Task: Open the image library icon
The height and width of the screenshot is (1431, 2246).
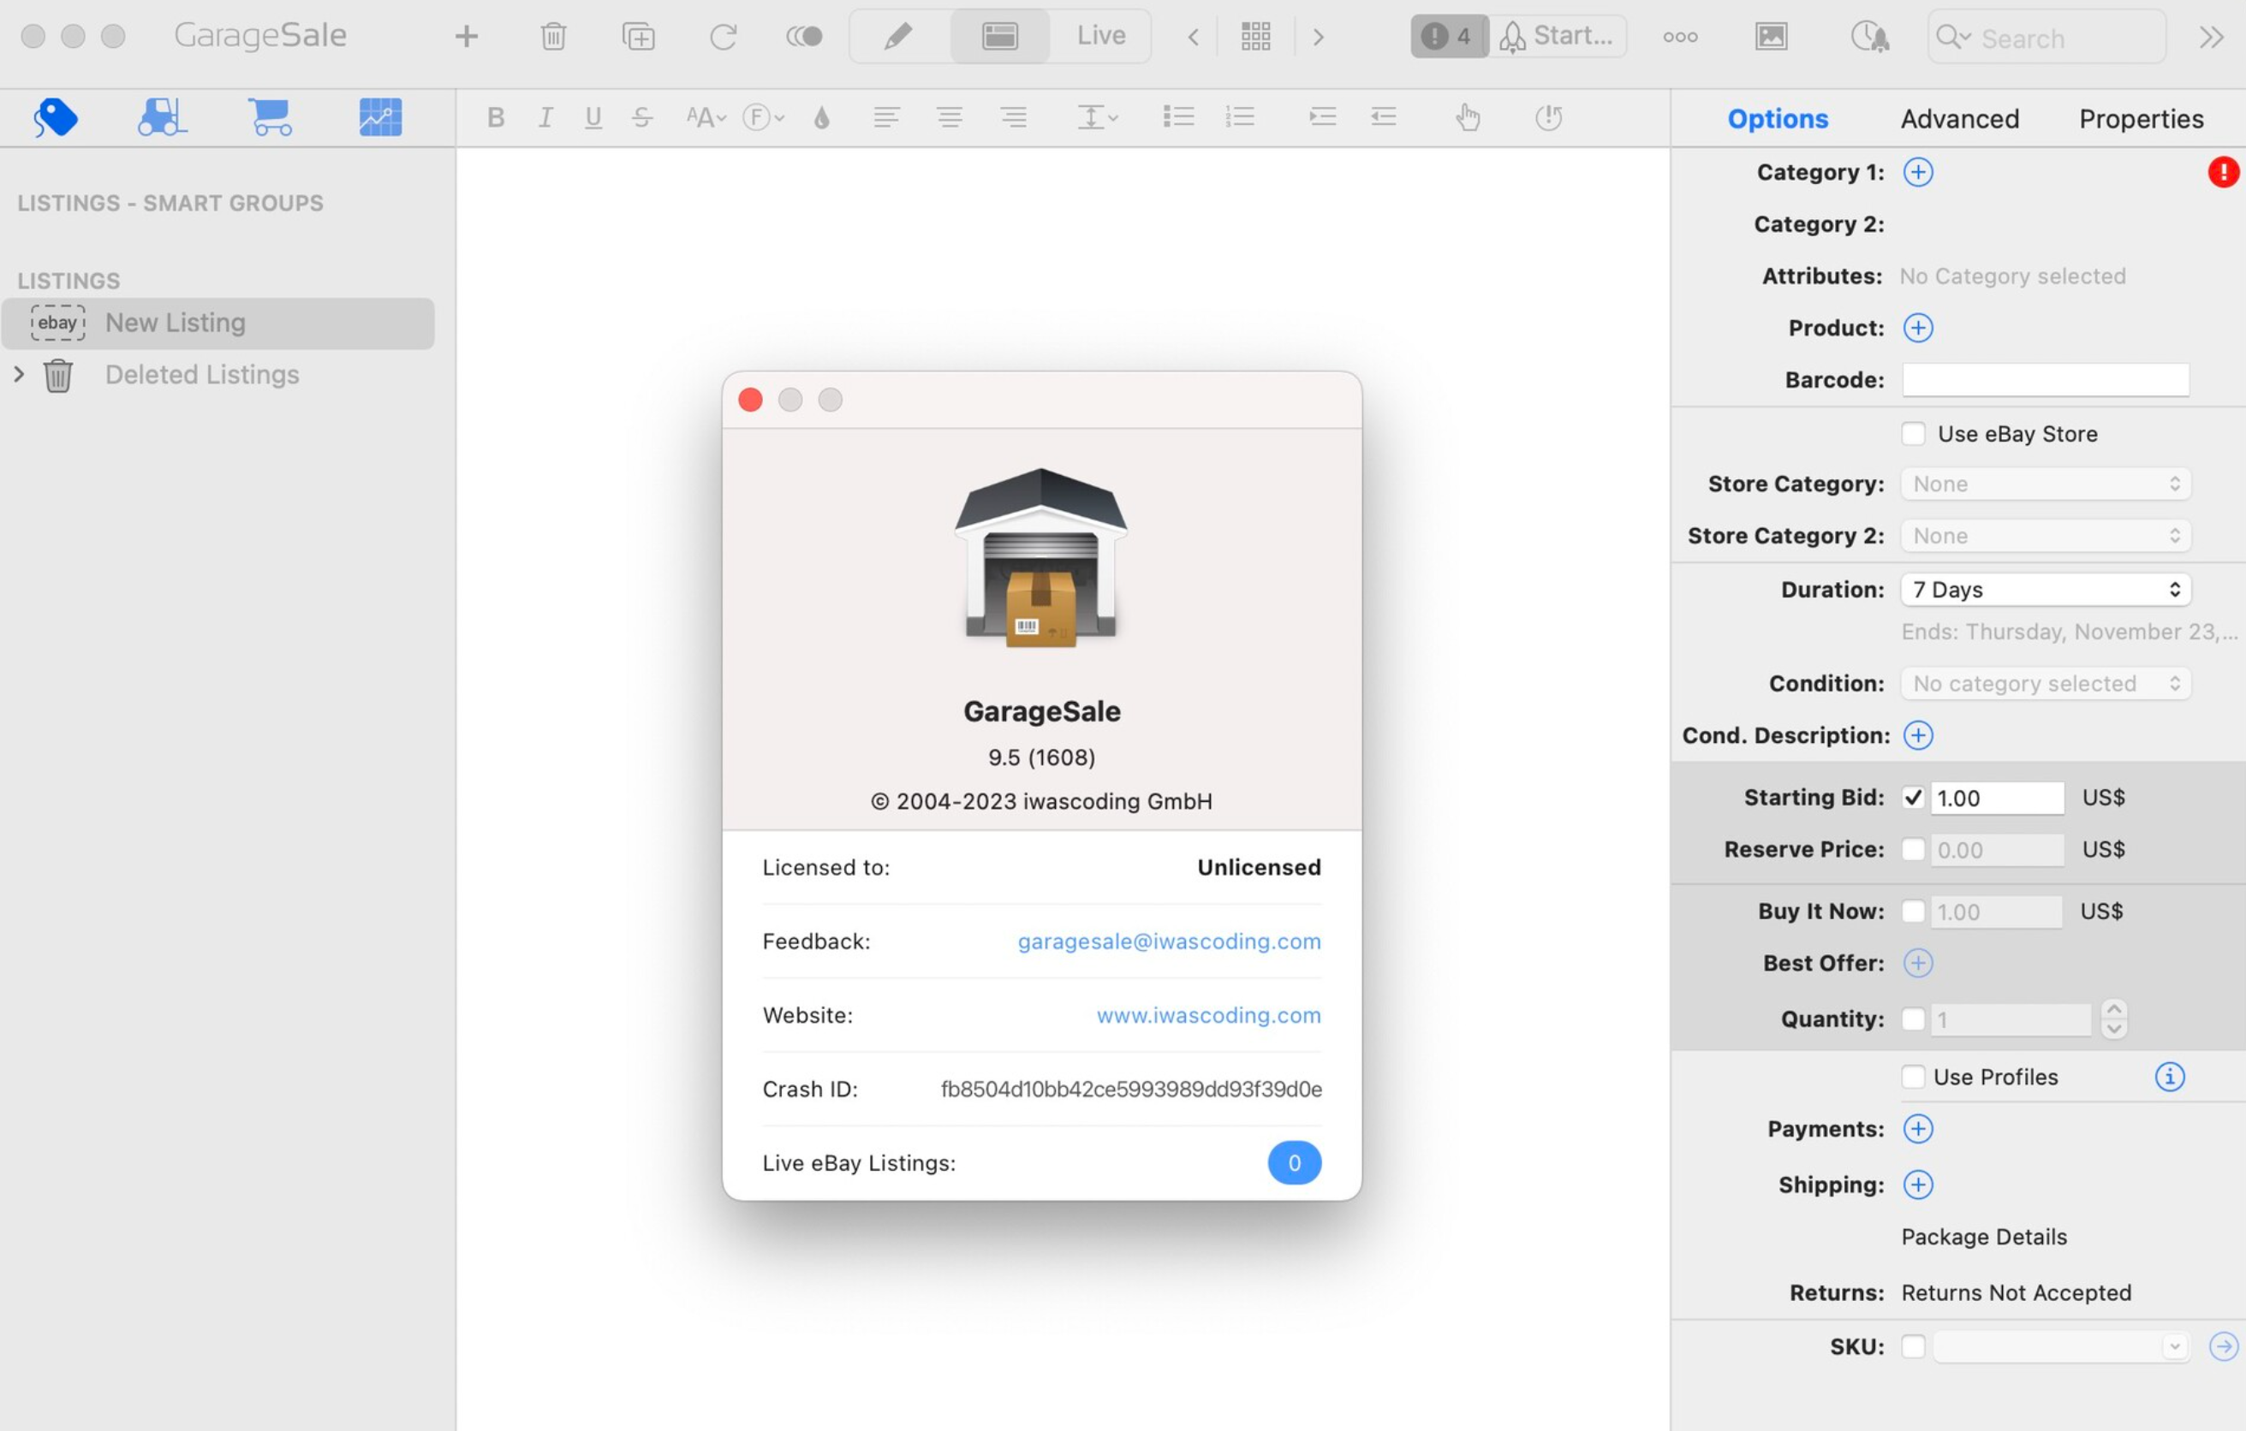Action: (x=1770, y=36)
